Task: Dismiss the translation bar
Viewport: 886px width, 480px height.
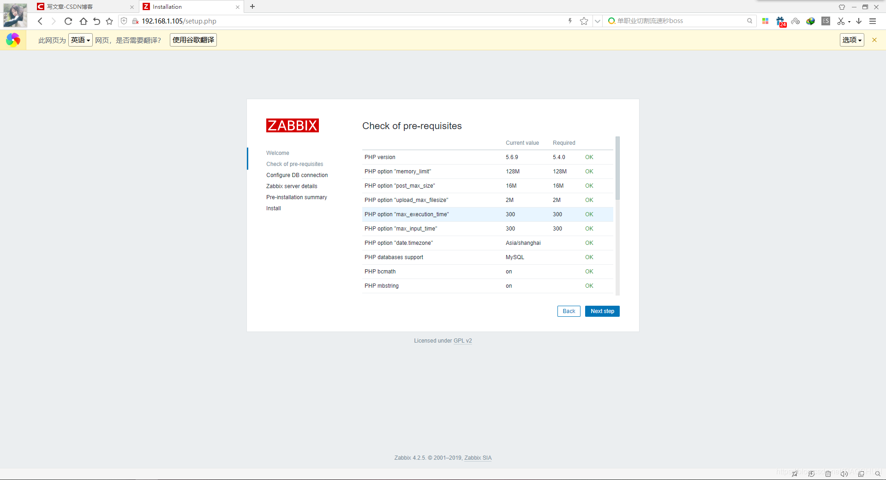Action: pos(874,40)
